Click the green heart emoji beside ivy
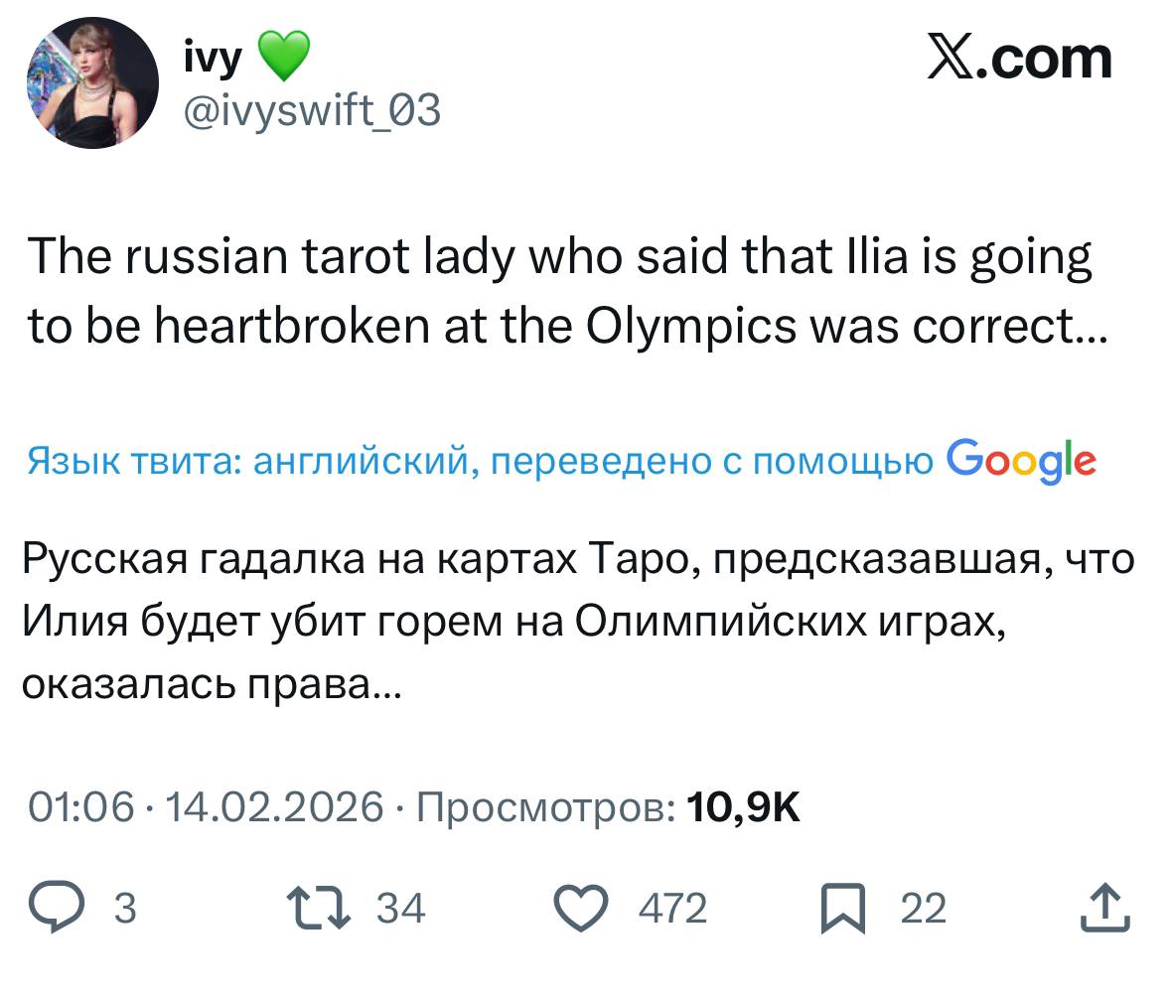This screenshot has width=1171, height=1002. 284,57
